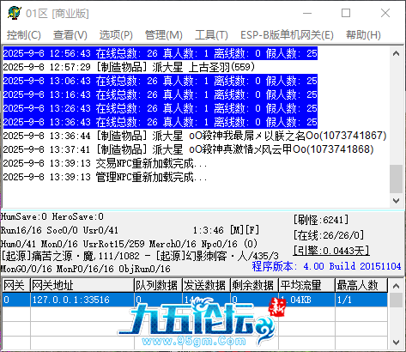Open the 工具(T) menu

(x=211, y=35)
